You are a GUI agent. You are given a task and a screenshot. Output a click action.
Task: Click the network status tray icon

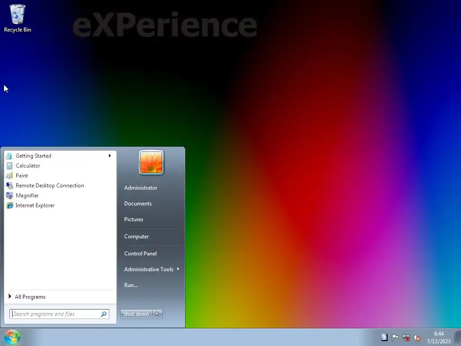pos(406,337)
